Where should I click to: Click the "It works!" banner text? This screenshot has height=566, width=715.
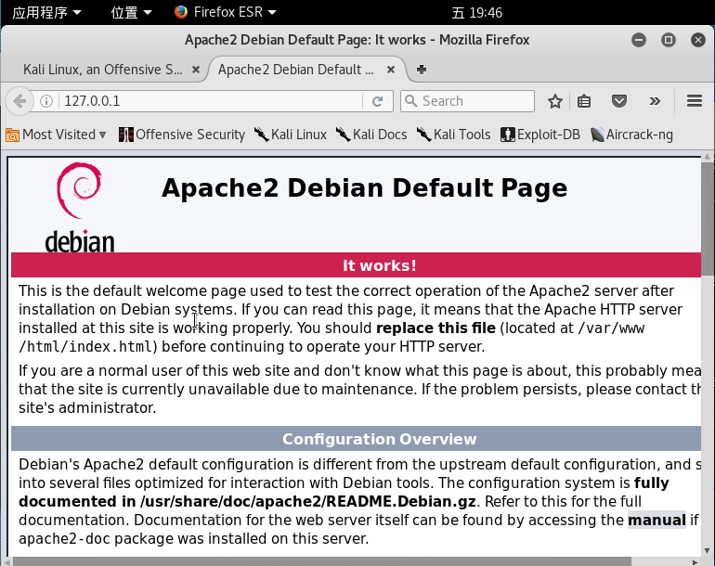coord(380,265)
